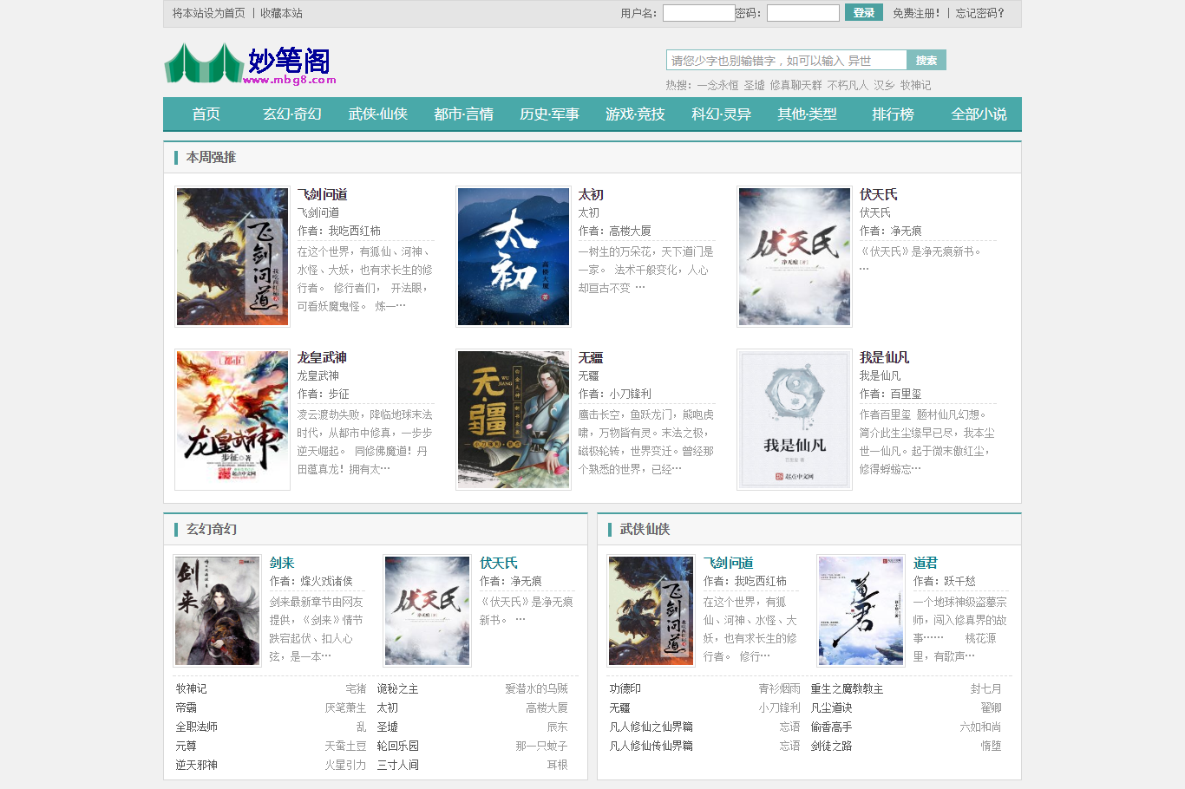
Task: Open 飞剑问道 cover in 本周强推
Action: [232, 257]
